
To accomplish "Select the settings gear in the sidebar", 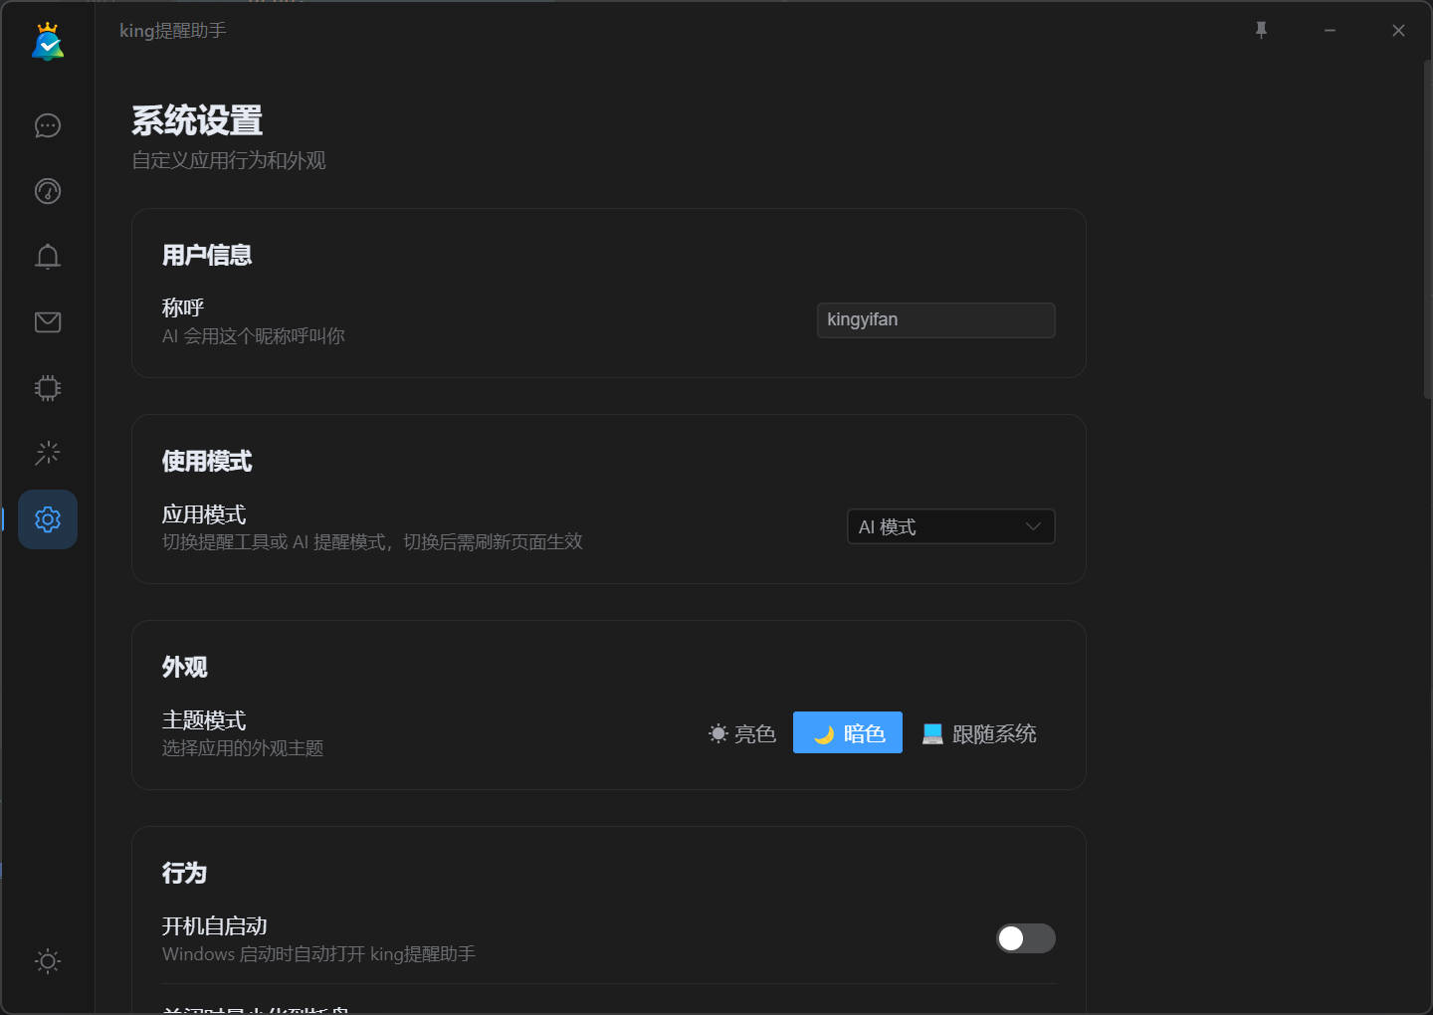I will tap(47, 518).
